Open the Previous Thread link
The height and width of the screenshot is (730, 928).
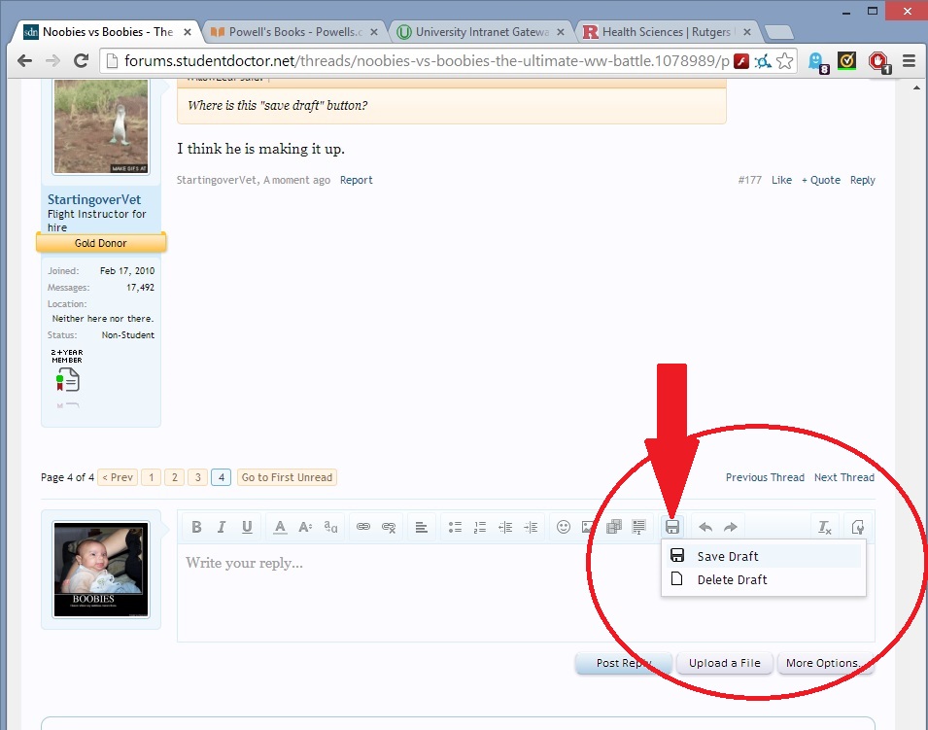click(x=766, y=477)
